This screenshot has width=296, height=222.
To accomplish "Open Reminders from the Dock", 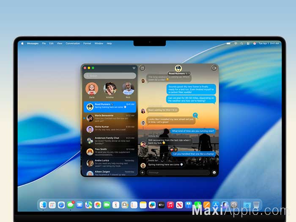I will (x=134, y=205).
